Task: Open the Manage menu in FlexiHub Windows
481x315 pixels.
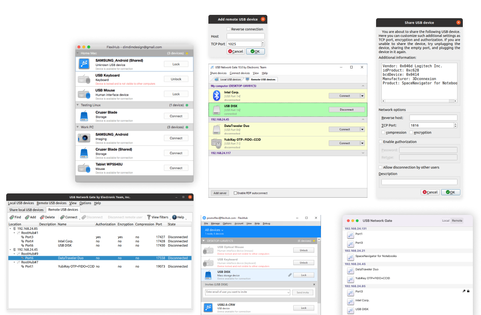Action: tap(215, 224)
